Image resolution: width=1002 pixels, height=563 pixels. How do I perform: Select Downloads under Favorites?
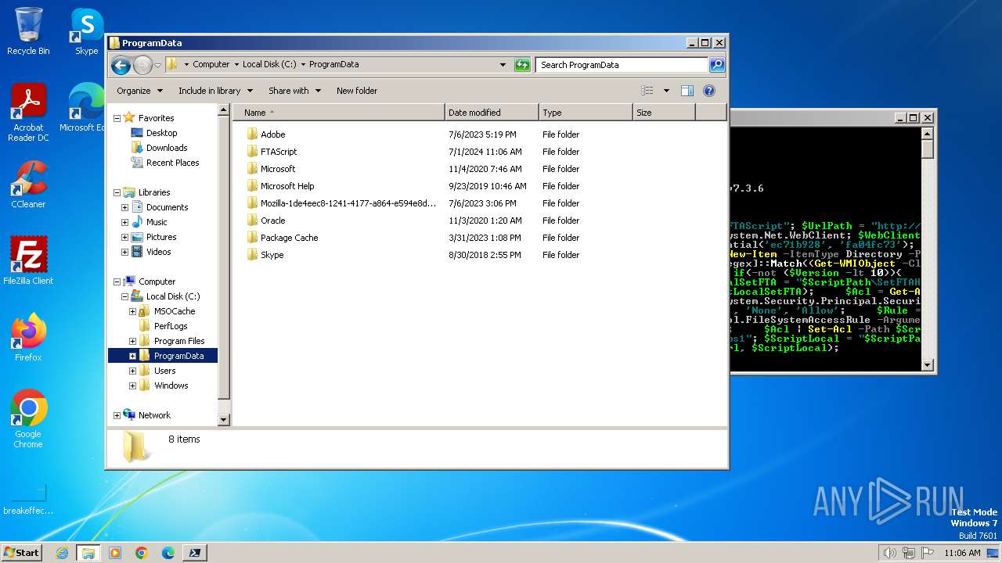pos(167,148)
